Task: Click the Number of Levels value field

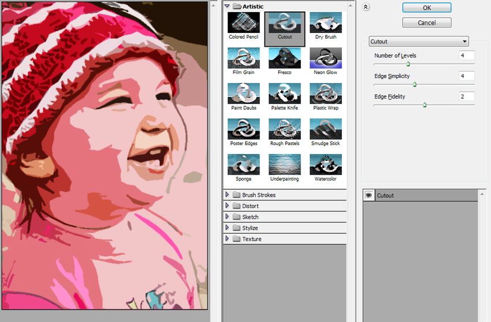Action: (467, 55)
